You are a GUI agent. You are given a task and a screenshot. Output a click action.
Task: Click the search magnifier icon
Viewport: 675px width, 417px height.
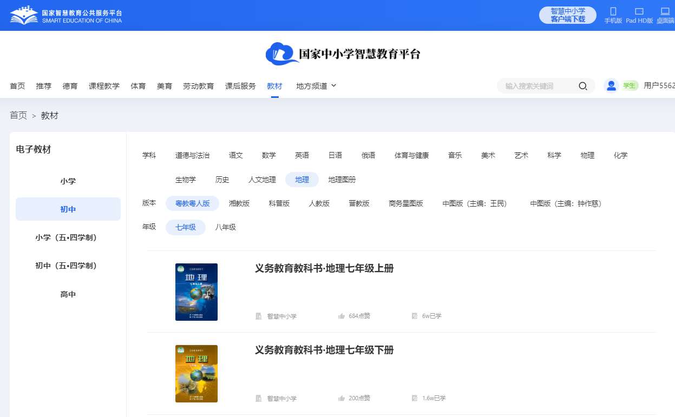point(582,86)
